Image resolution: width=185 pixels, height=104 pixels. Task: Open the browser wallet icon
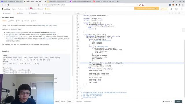point(180,5)
